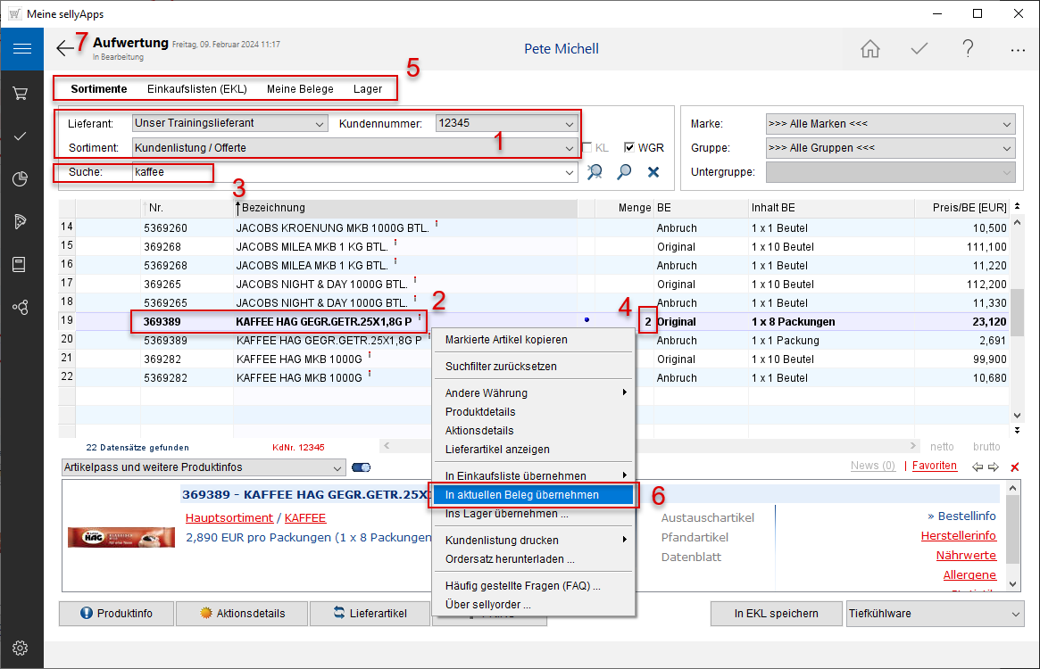Click the hamburger menu icon
1040x669 pixels.
click(x=21, y=49)
